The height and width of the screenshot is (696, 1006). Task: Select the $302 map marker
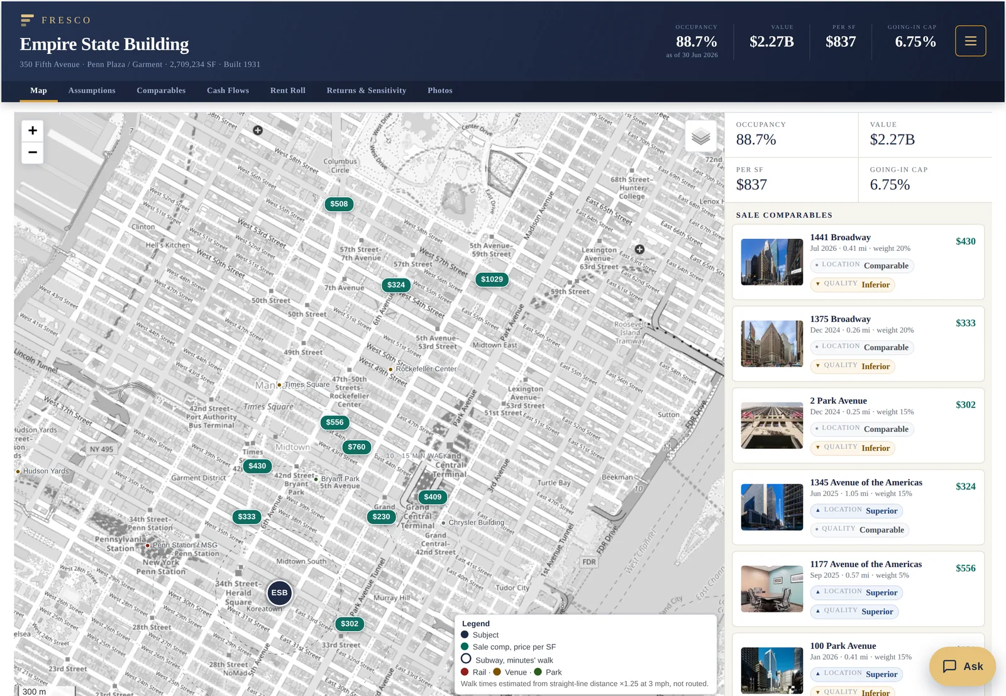(350, 624)
